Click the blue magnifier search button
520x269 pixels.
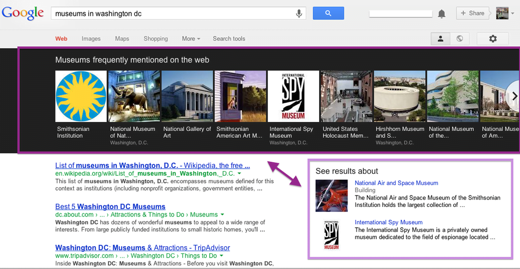click(x=328, y=13)
